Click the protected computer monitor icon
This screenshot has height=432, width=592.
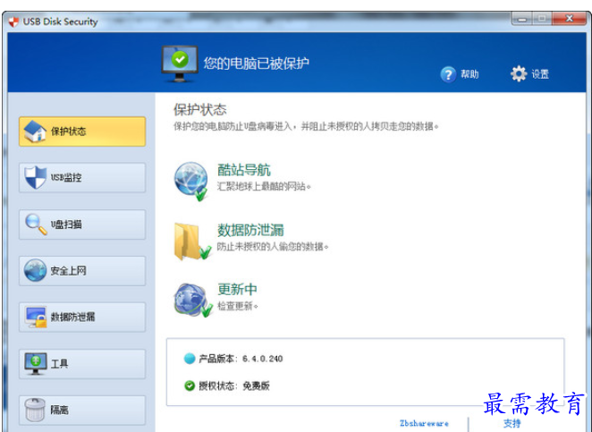(x=180, y=64)
